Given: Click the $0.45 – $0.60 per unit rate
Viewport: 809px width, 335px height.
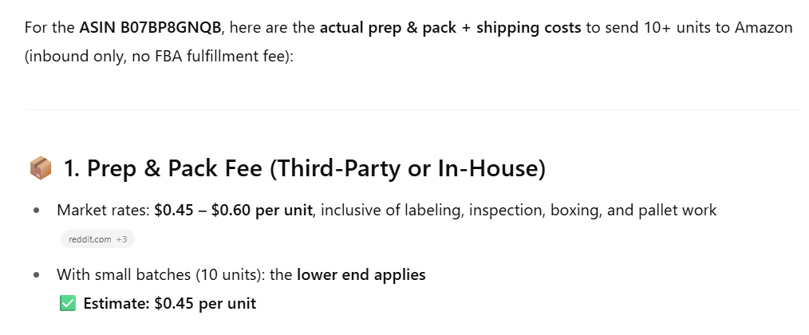Looking at the screenshot, I should click(x=235, y=211).
